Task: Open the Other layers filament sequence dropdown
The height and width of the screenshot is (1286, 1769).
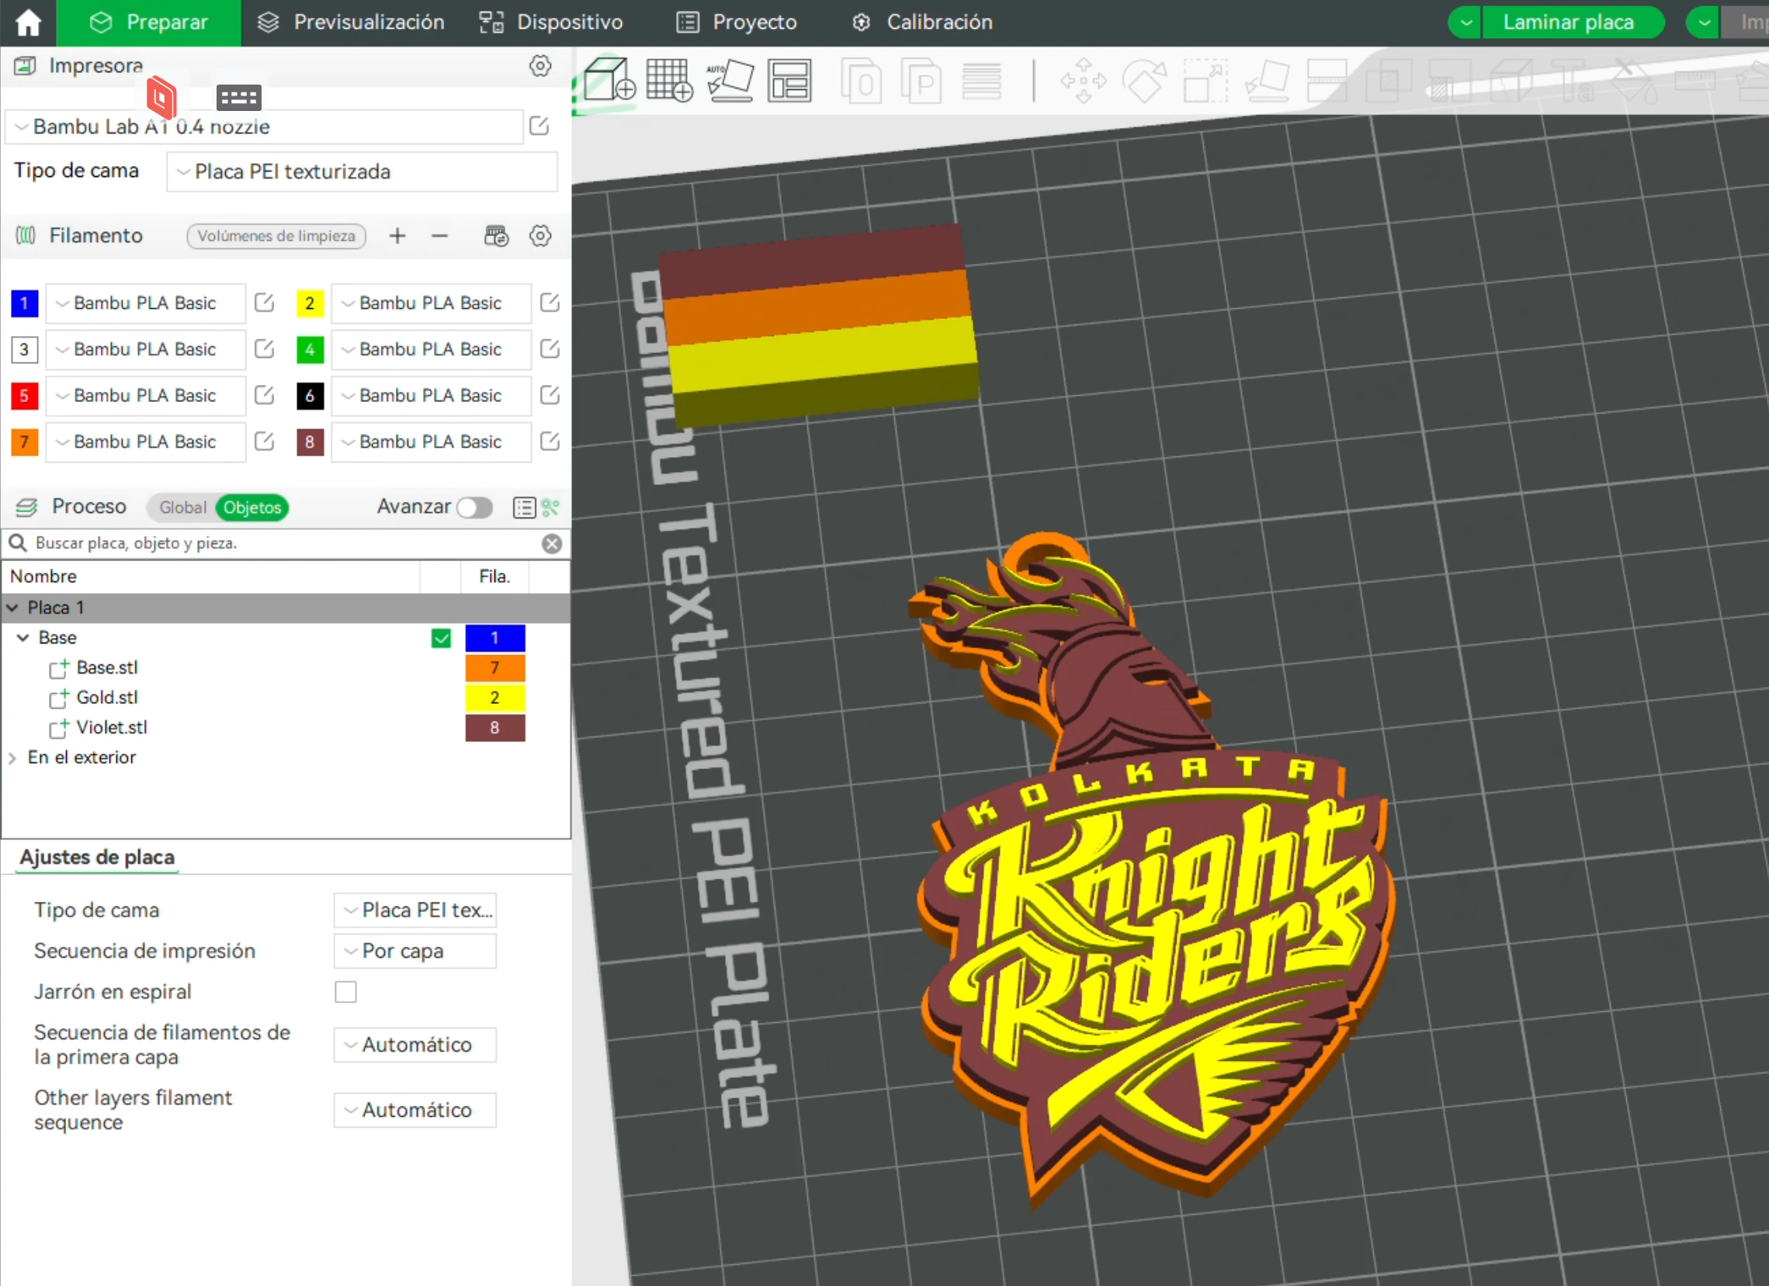Action: [x=415, y=1110]
